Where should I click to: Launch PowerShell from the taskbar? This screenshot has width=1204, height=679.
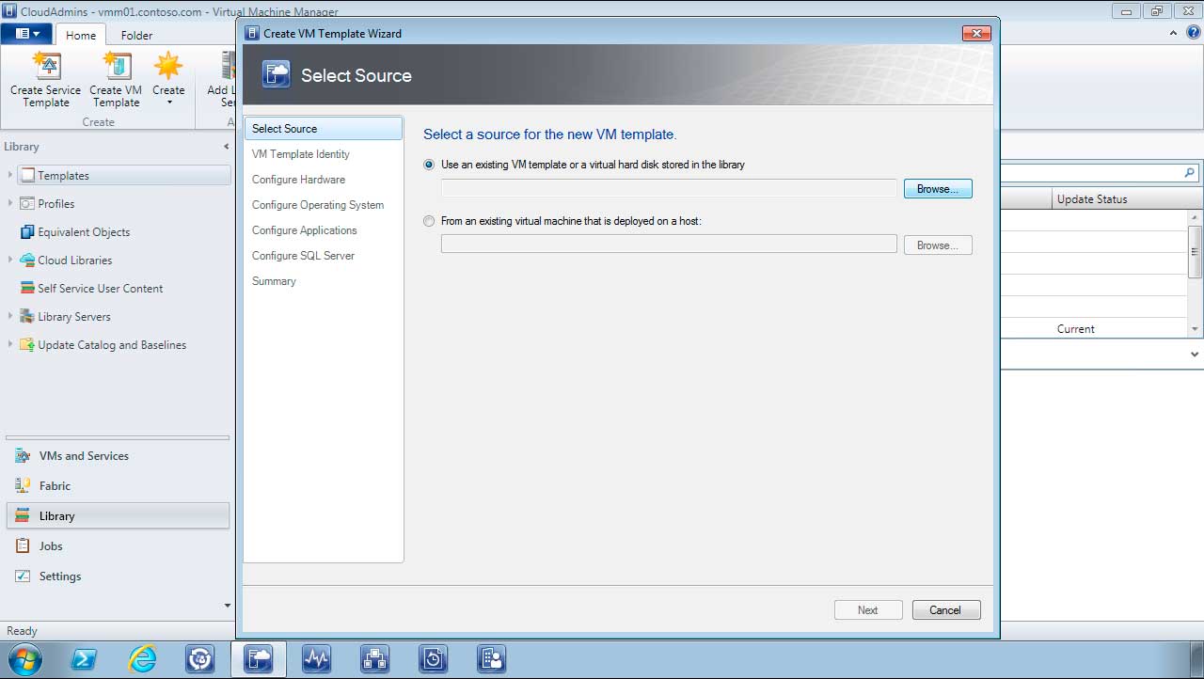tap(84, 659)
